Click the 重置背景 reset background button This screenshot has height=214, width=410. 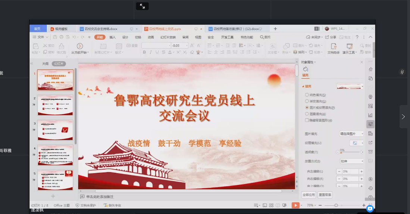325,195
